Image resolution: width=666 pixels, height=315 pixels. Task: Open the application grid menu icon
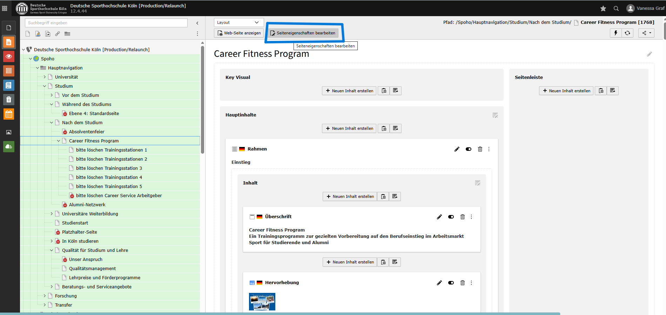5,8
